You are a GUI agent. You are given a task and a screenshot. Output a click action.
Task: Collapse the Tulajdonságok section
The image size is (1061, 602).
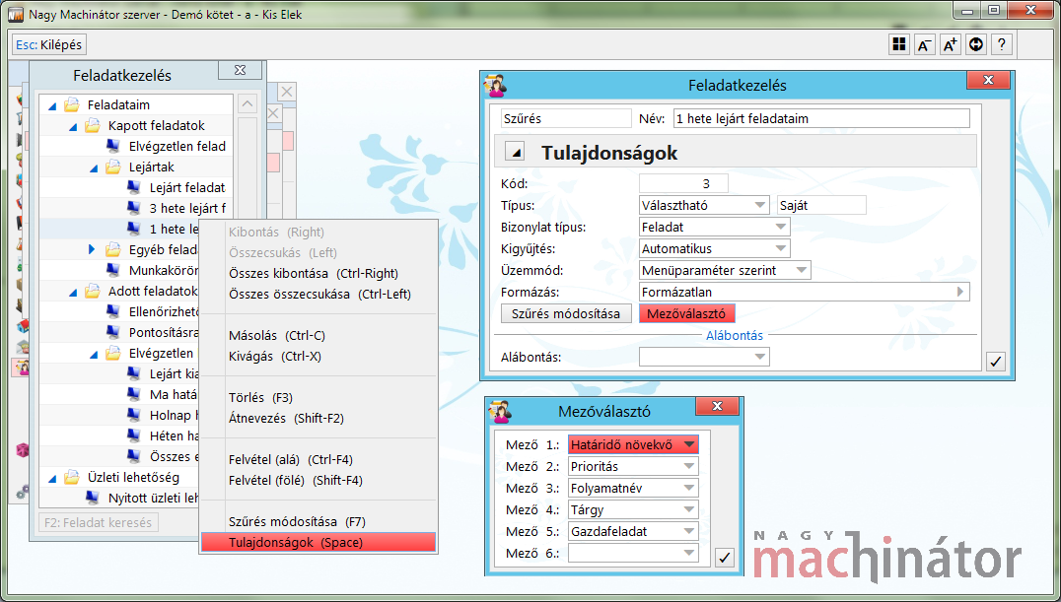(516, 153)
